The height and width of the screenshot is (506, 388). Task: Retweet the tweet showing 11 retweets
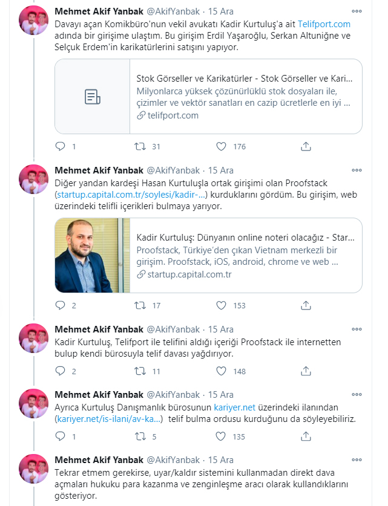(140, 371)
